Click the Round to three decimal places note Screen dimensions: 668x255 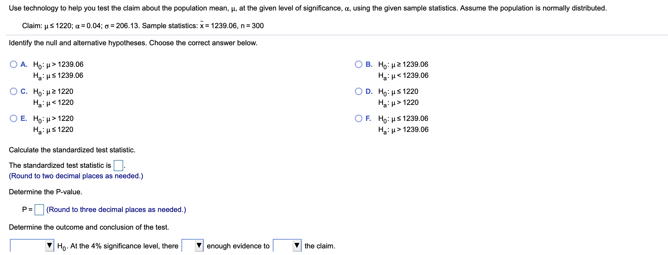116,209
